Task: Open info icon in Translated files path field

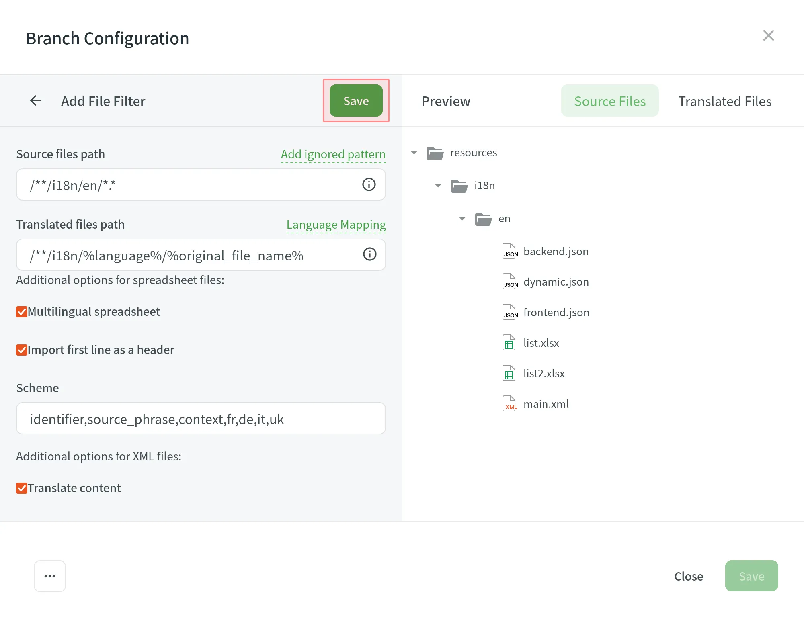Action: [x=369, y=254]
